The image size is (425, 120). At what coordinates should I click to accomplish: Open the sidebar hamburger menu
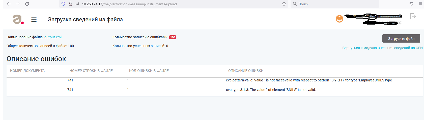click(34, 19)
